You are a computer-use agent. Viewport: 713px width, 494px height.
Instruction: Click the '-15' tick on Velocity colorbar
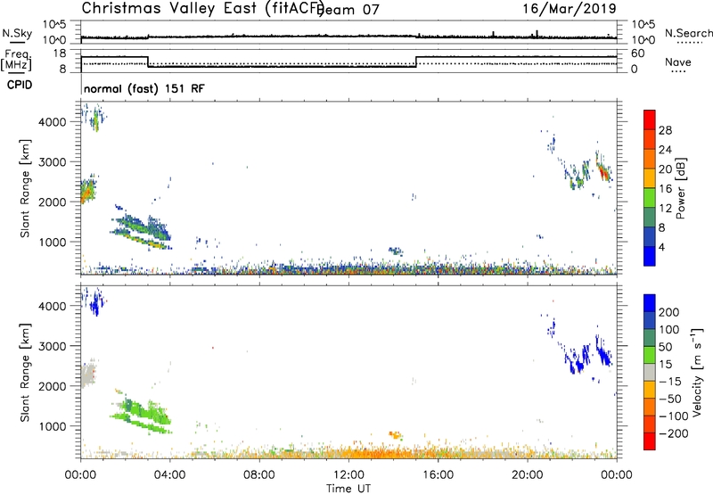click(670, 381)
